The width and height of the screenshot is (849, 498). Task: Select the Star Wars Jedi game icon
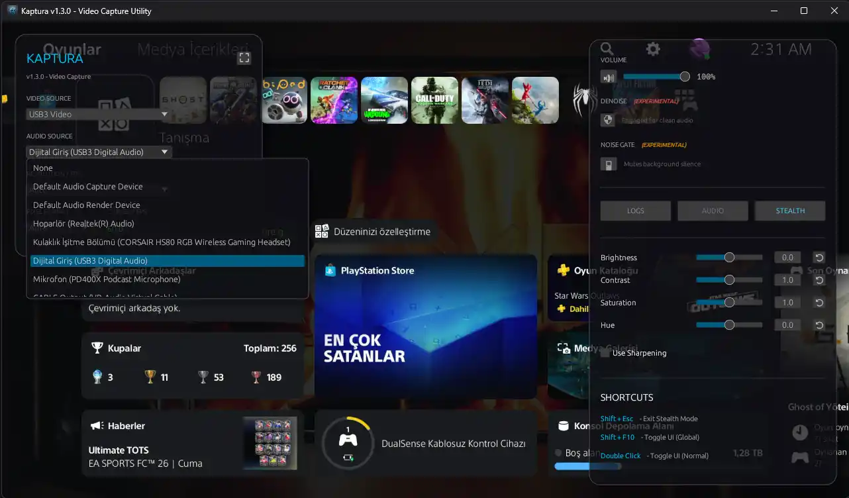point(485,101)
